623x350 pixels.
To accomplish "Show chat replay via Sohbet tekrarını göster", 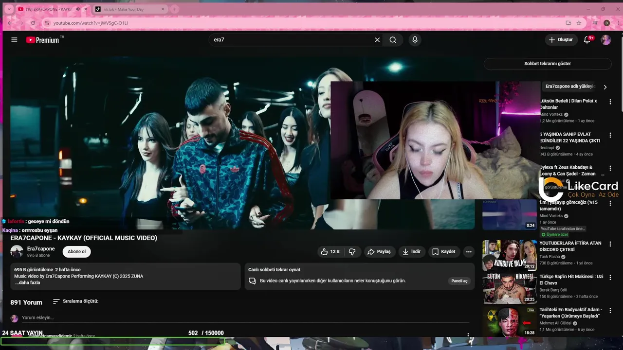I will pos(548,64).
